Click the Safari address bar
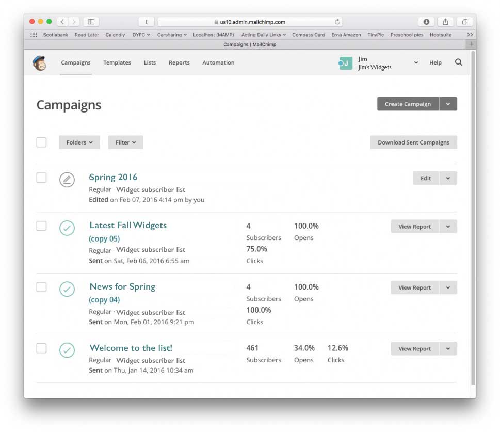The height and width of the screenshot is (432, 500). click(250, 22)
